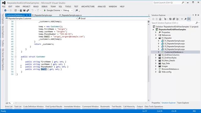Click Show All Files icon in Solution Explorer
Image resolution: width=201 pixels, height=113 pixels.
(177, 19)
